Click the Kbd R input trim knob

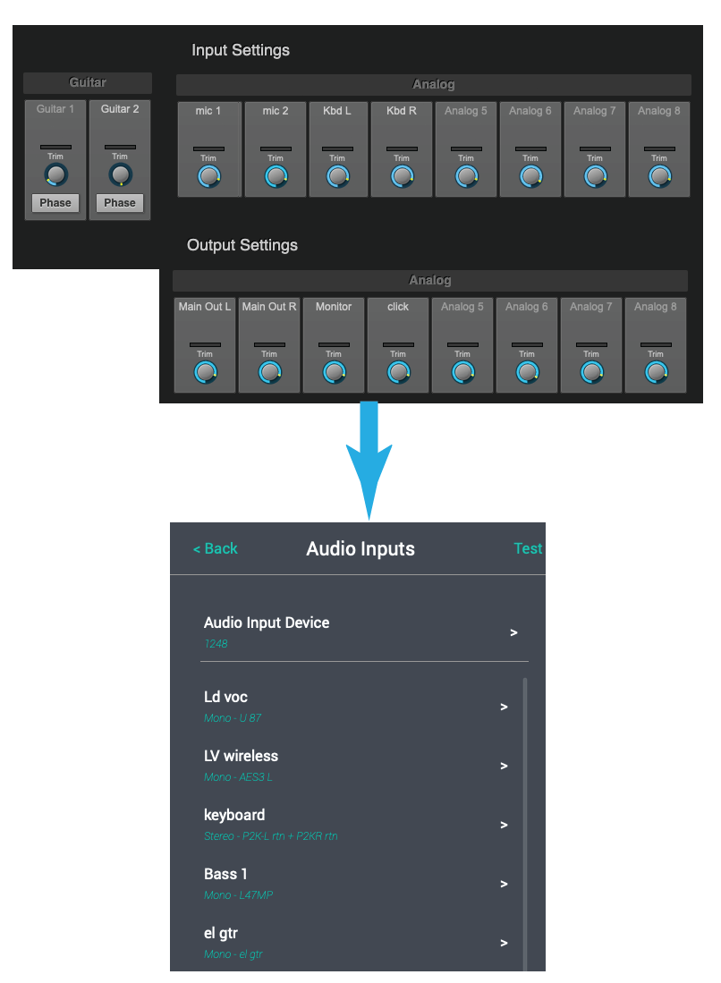(403, 177)
